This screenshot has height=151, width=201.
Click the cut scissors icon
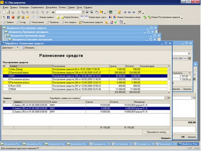(x=19, y=12)
